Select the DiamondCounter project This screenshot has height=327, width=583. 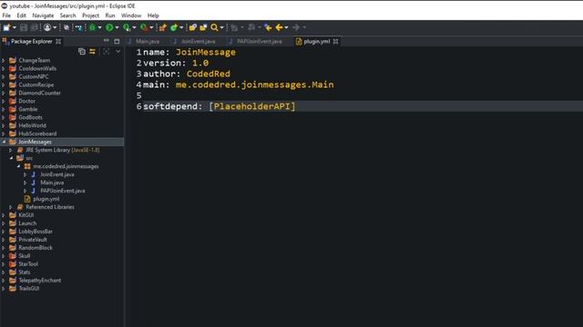[39, 93]
